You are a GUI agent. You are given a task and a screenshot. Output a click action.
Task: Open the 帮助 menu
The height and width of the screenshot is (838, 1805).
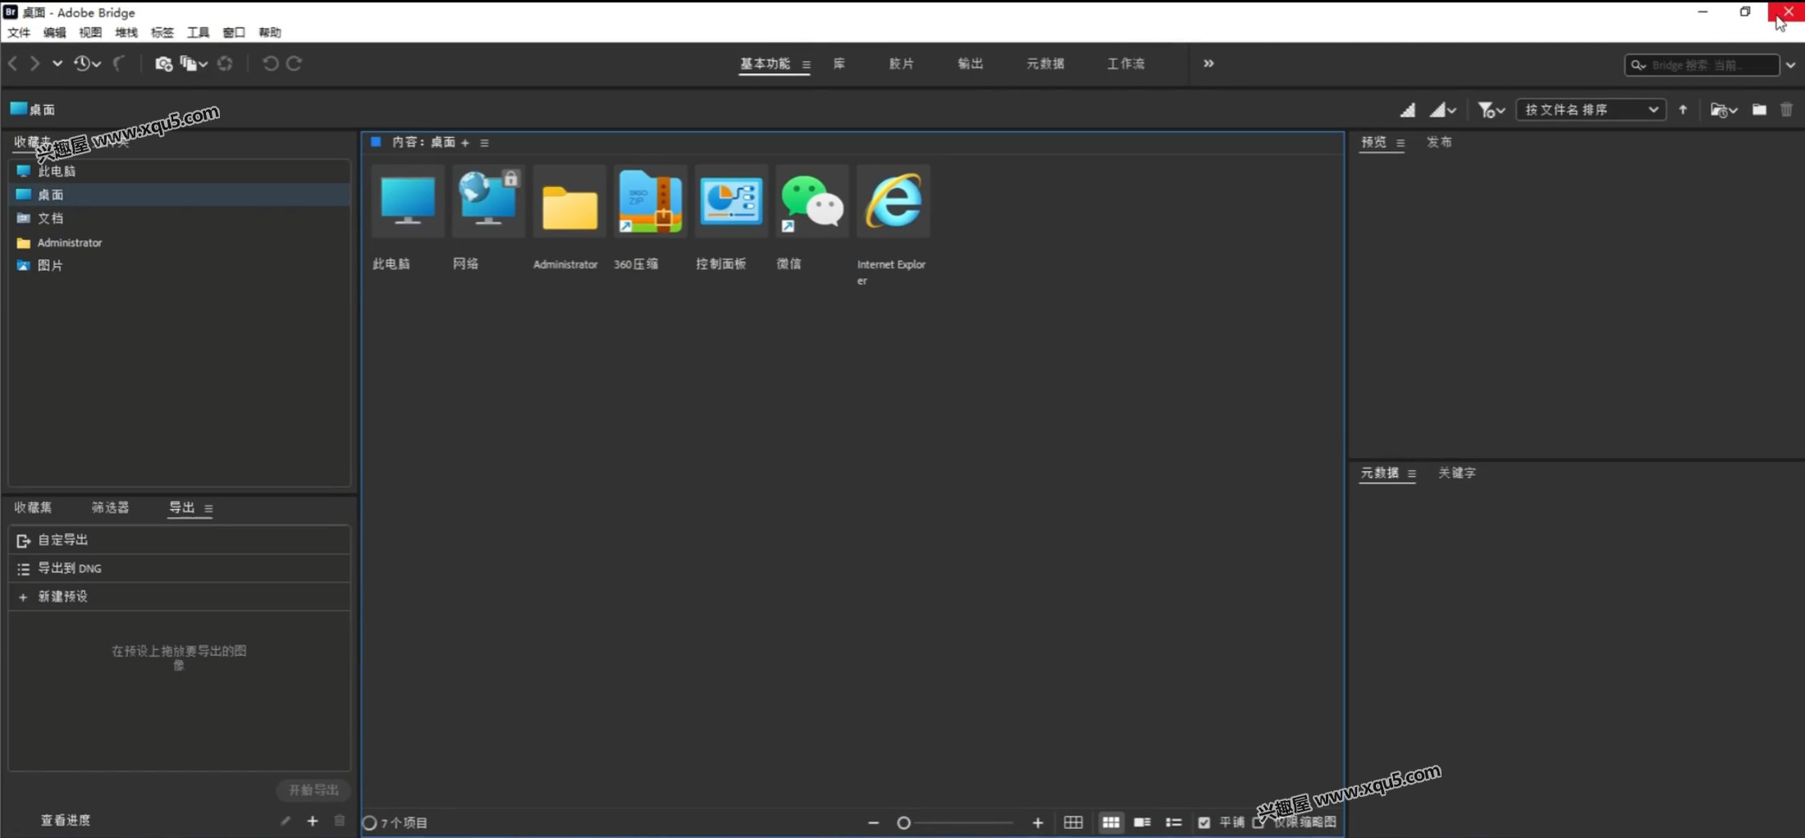tap(270, 33)
